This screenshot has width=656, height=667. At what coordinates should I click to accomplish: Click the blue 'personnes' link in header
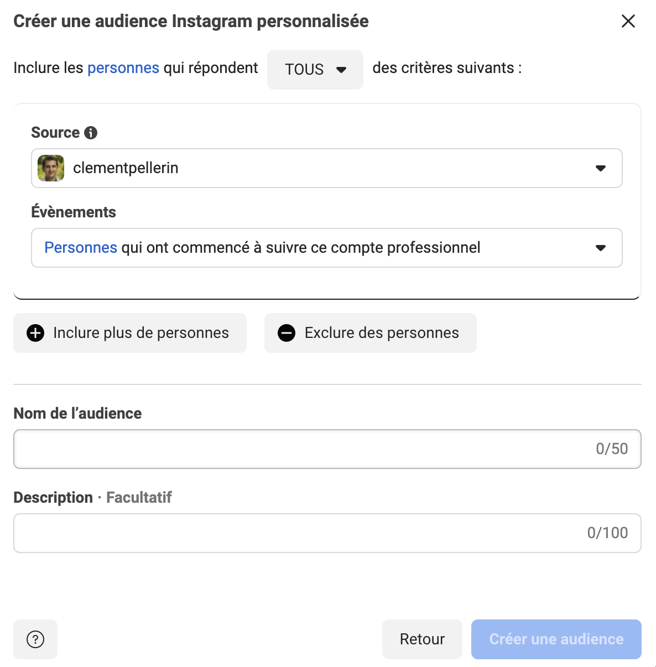click(x=123, y=68)
